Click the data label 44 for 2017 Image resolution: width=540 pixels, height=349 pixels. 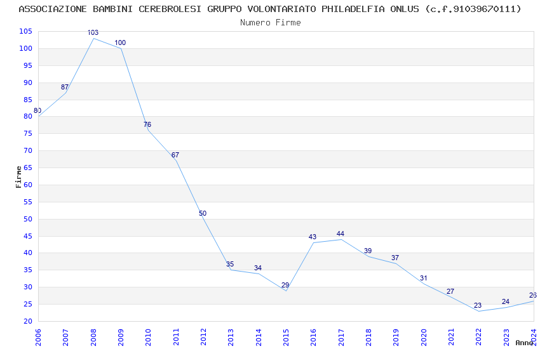point(341,234)
